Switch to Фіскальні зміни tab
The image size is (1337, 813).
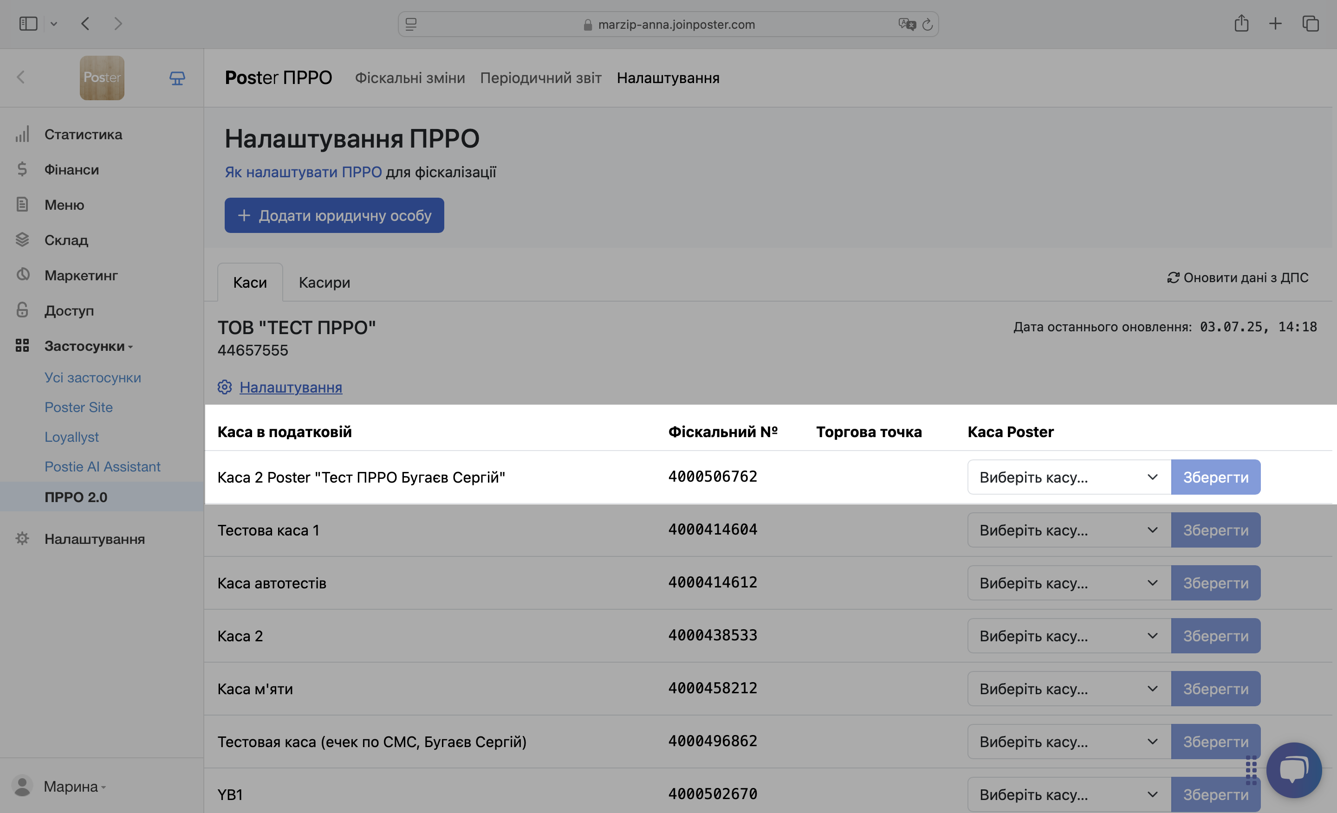409,77
